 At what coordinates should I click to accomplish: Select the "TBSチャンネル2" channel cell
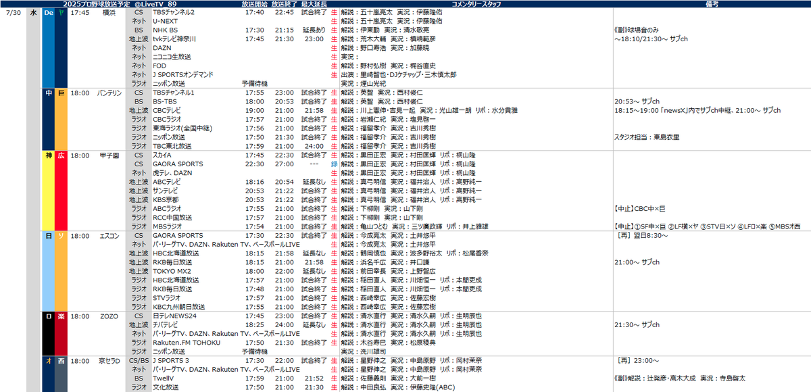[x=174, y=13]
